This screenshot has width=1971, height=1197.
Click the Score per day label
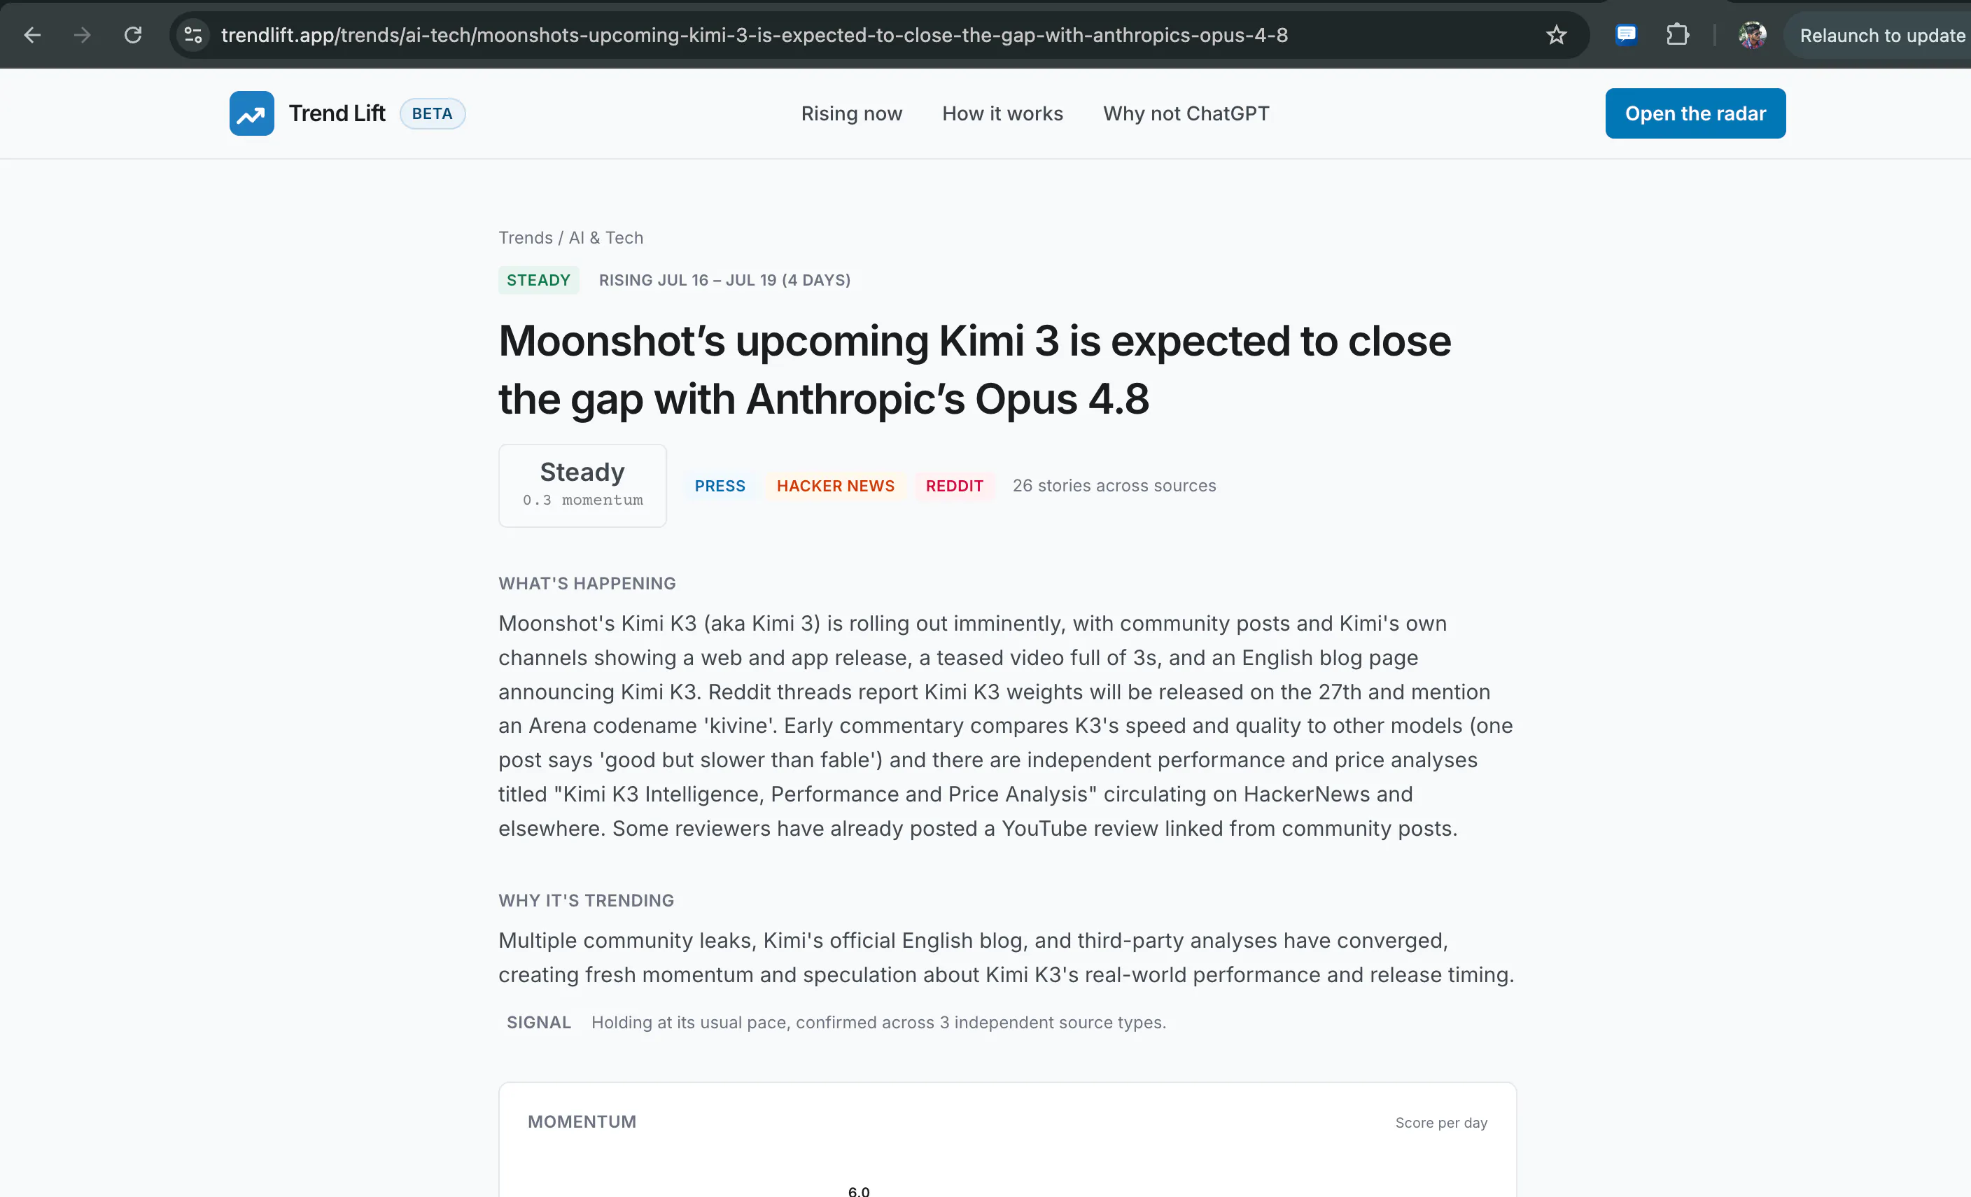1440,1122
